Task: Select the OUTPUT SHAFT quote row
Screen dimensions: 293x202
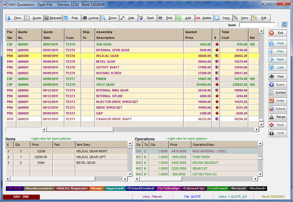Action: (132, 67)
